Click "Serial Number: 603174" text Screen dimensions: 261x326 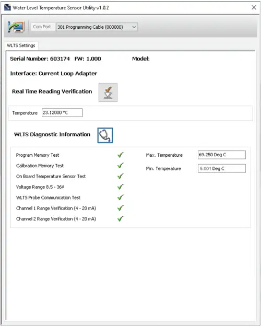pyautogui.click(x=40, y=59)
